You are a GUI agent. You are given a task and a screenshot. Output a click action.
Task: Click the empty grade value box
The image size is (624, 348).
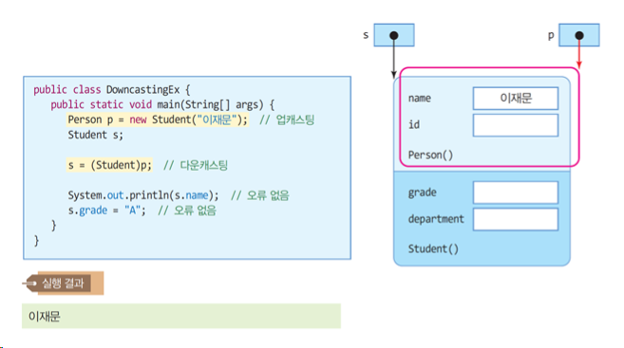[516, 192]
